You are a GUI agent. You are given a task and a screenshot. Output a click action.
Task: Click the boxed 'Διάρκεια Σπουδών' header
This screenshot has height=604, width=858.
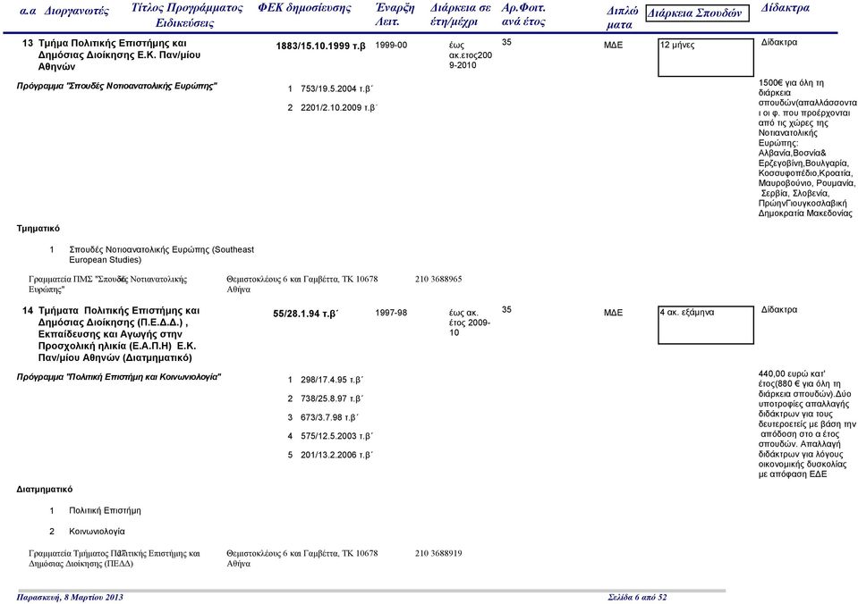point(697,13)
